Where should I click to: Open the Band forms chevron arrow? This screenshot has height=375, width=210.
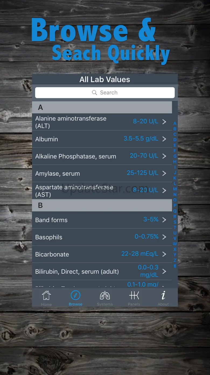pyautogui.click(x=164, y=220)
